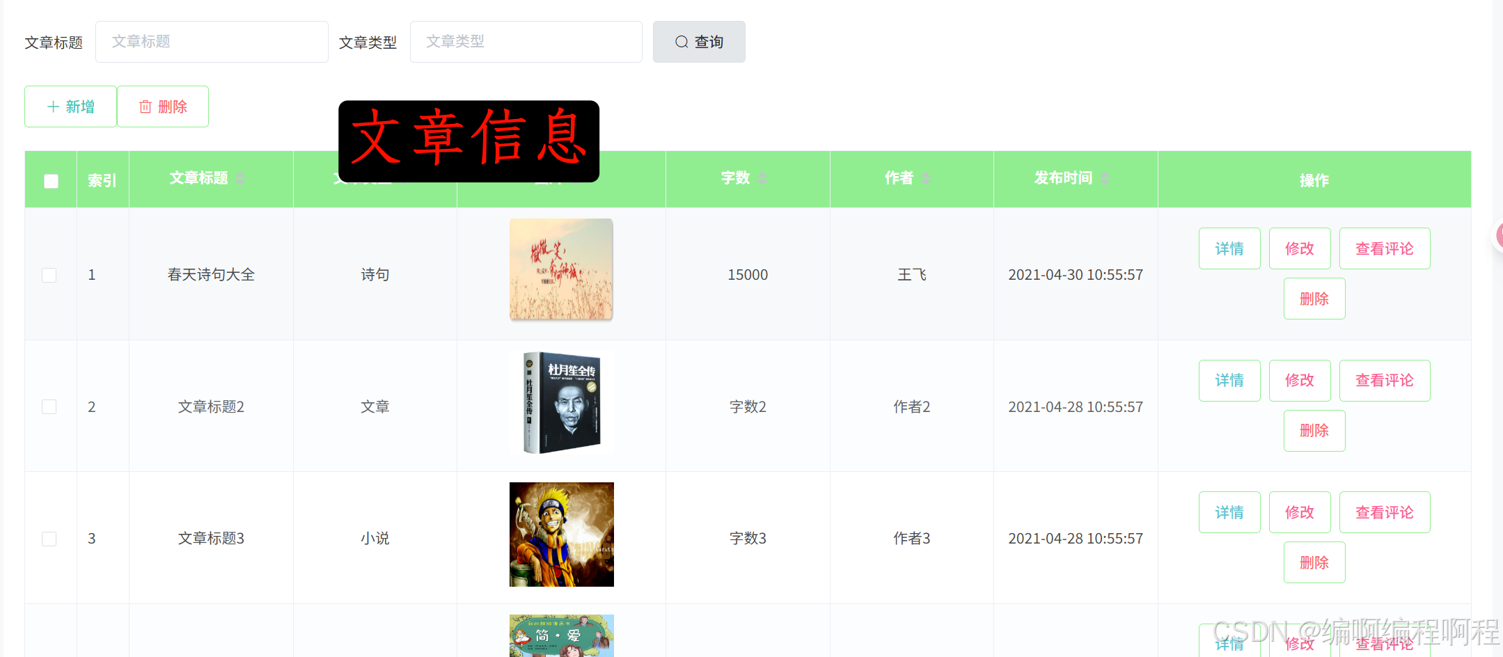Click the 作者3 author cell
Viewport: 1503px width, 657px height.
912,539
